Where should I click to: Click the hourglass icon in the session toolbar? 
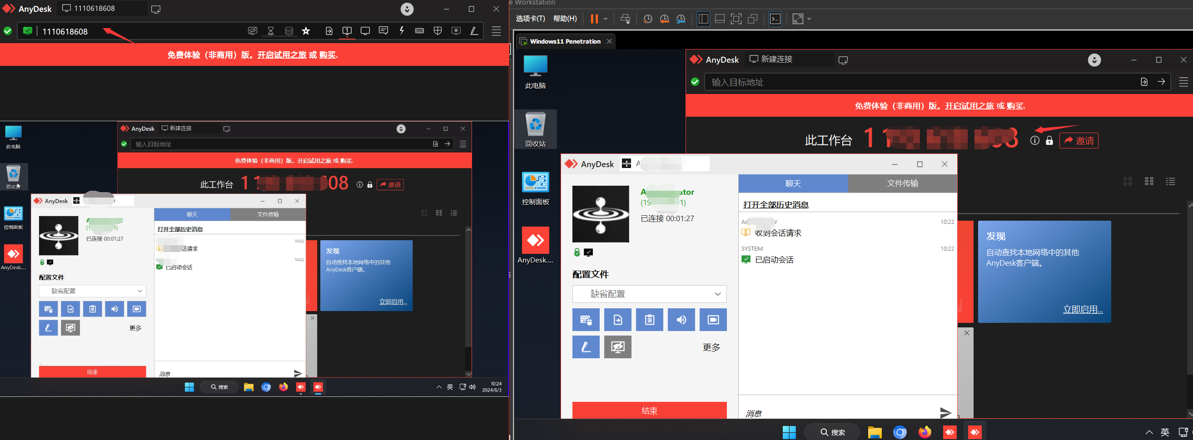(271, 31)
